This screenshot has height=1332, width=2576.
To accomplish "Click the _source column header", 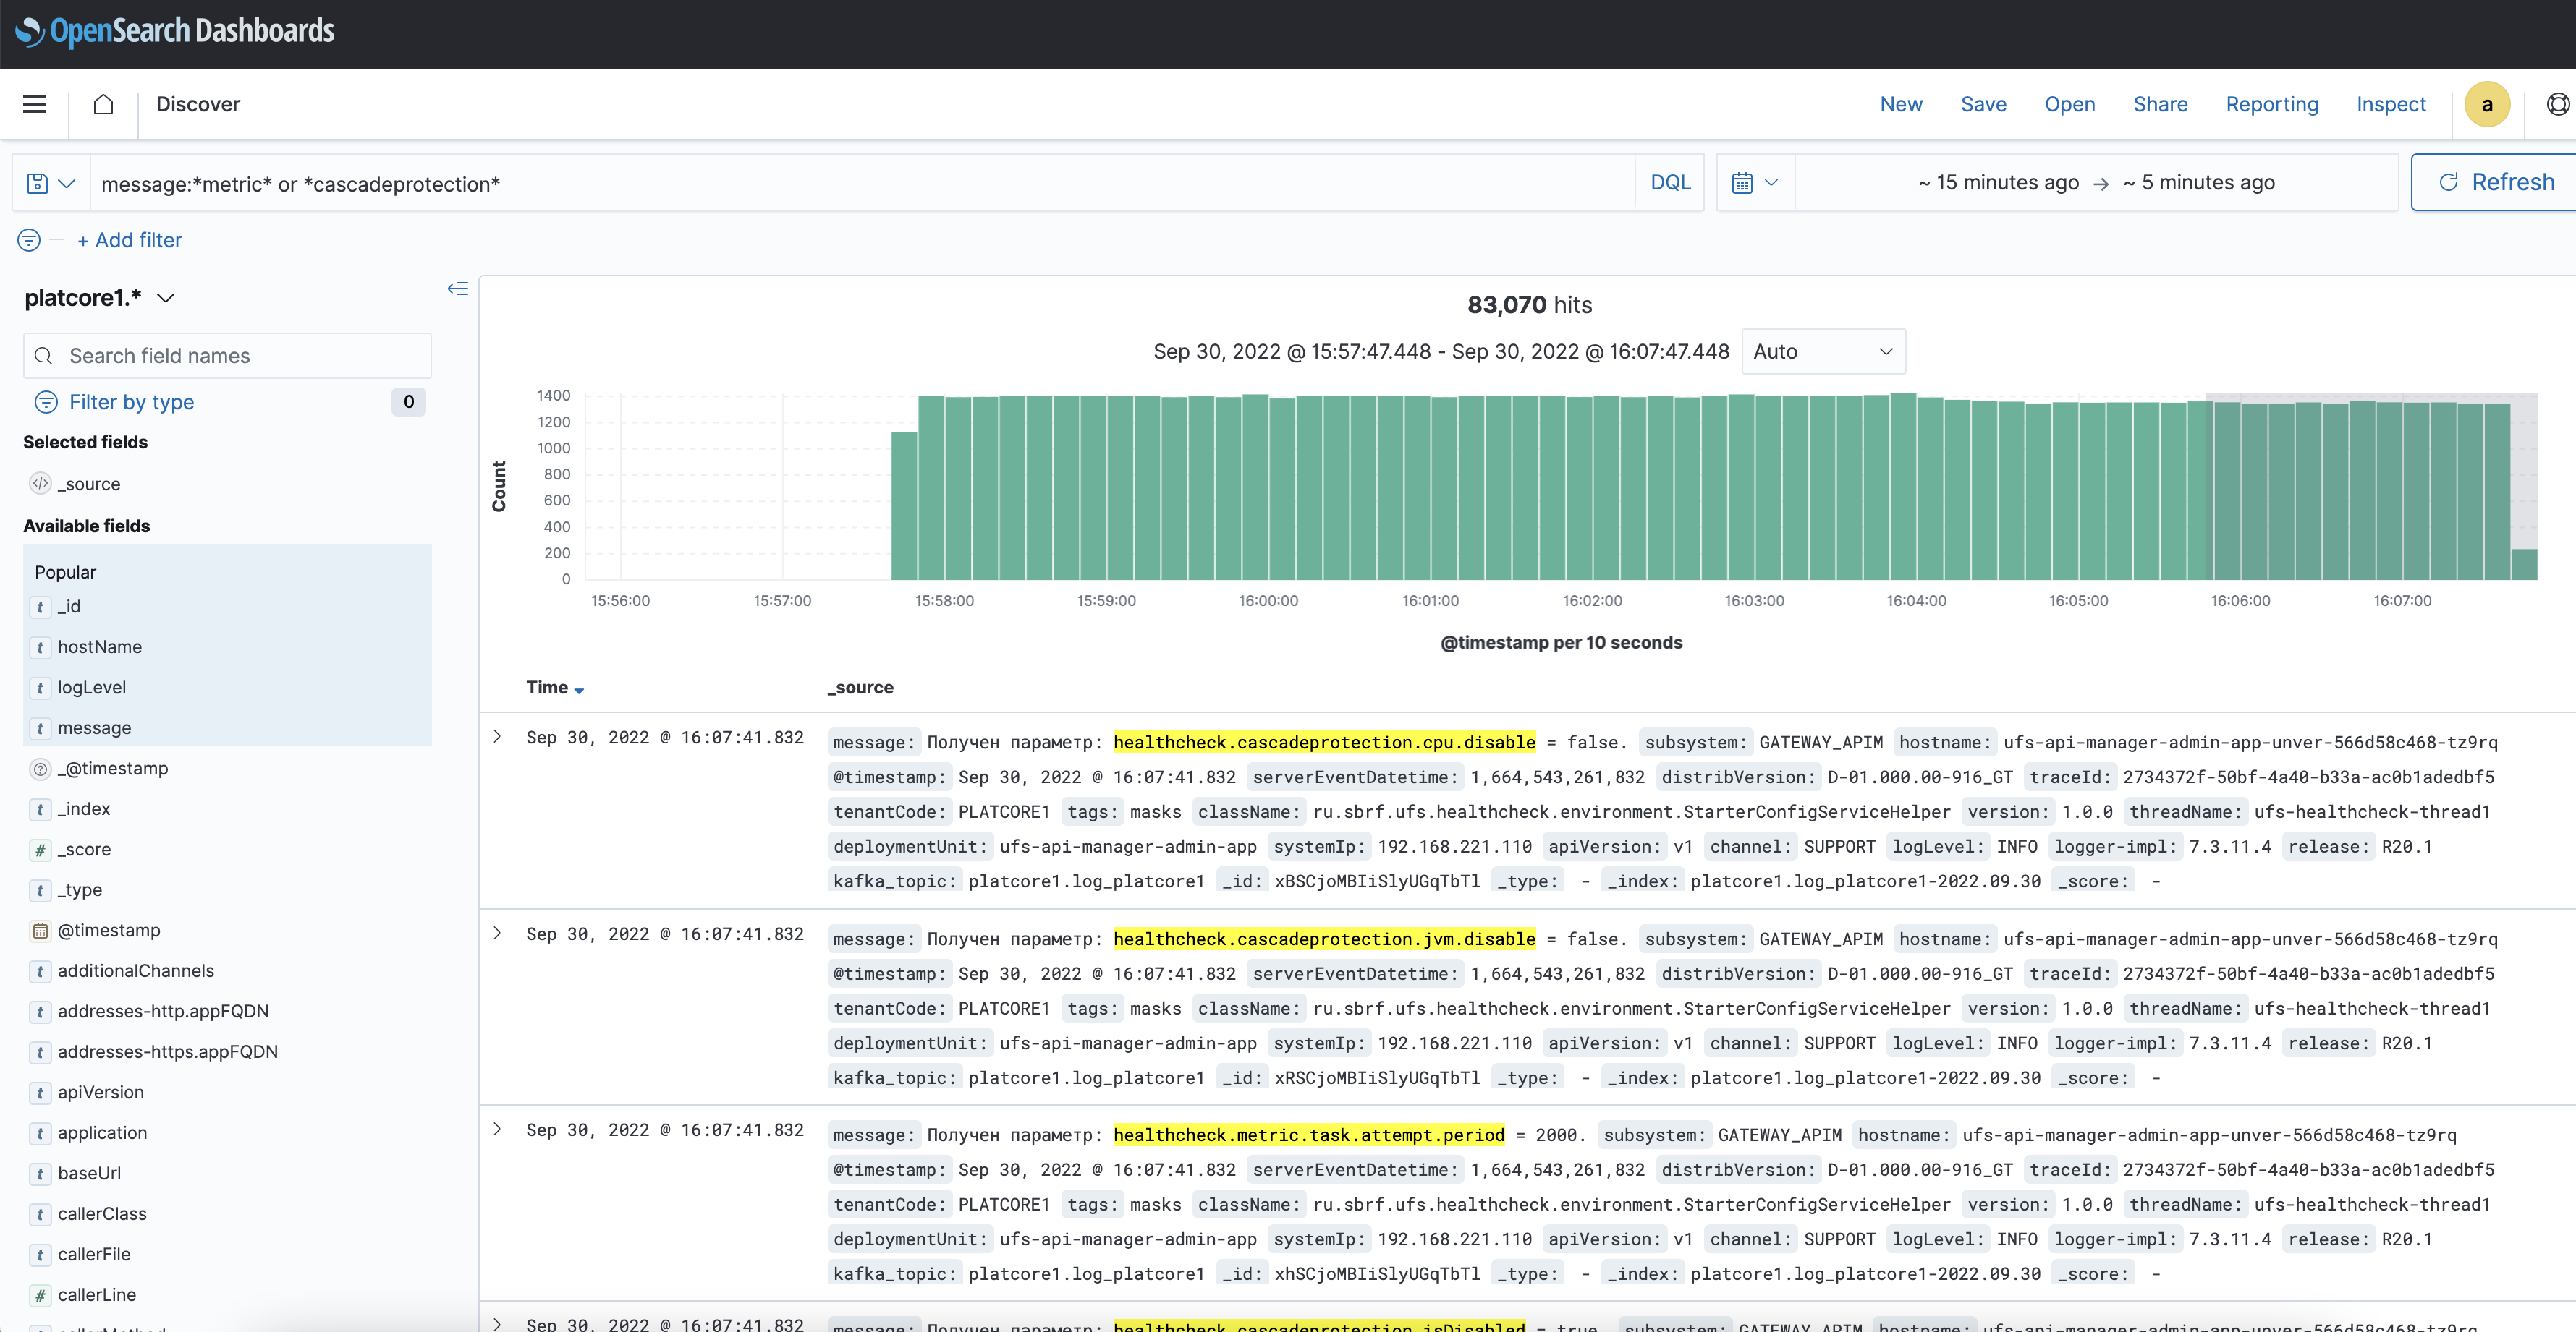I will pyautogui.click(x=860, y=688).
